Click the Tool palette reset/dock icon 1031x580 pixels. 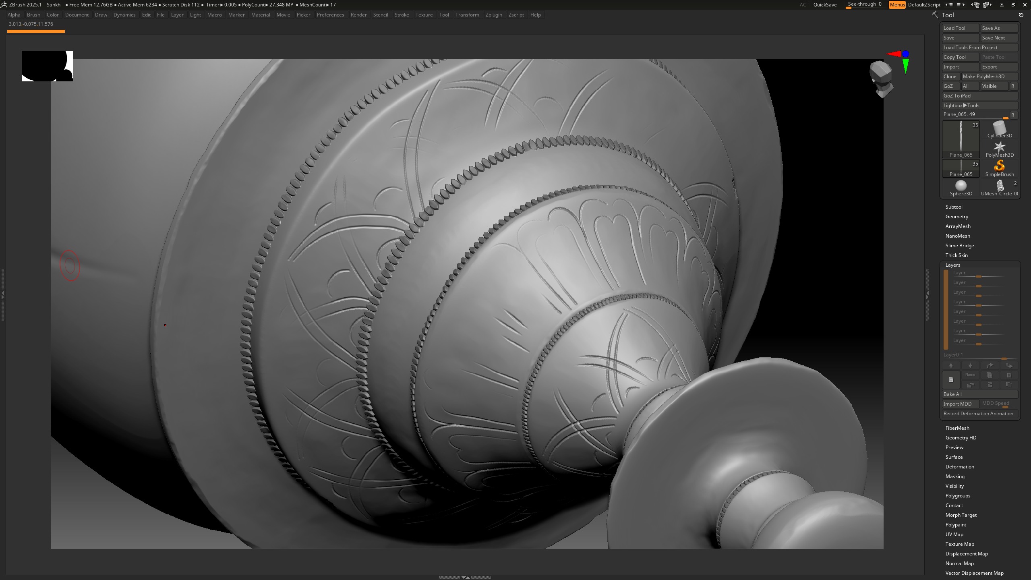(x=1021, y=15)
